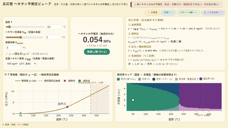This screenshot has width=228, height=128.
Task: Click the P-T 等容線 panel title
Action: pyautogui.click(x=32, y=74)
